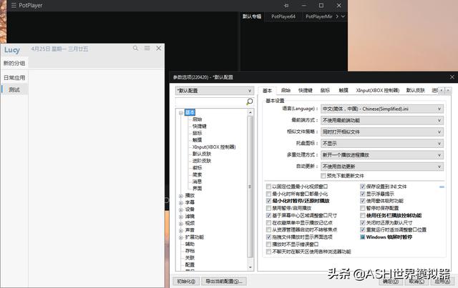The width and height of the screenshot is (458, 288).
Task: Select 声音 in the preferences tree
Action: 190,230
